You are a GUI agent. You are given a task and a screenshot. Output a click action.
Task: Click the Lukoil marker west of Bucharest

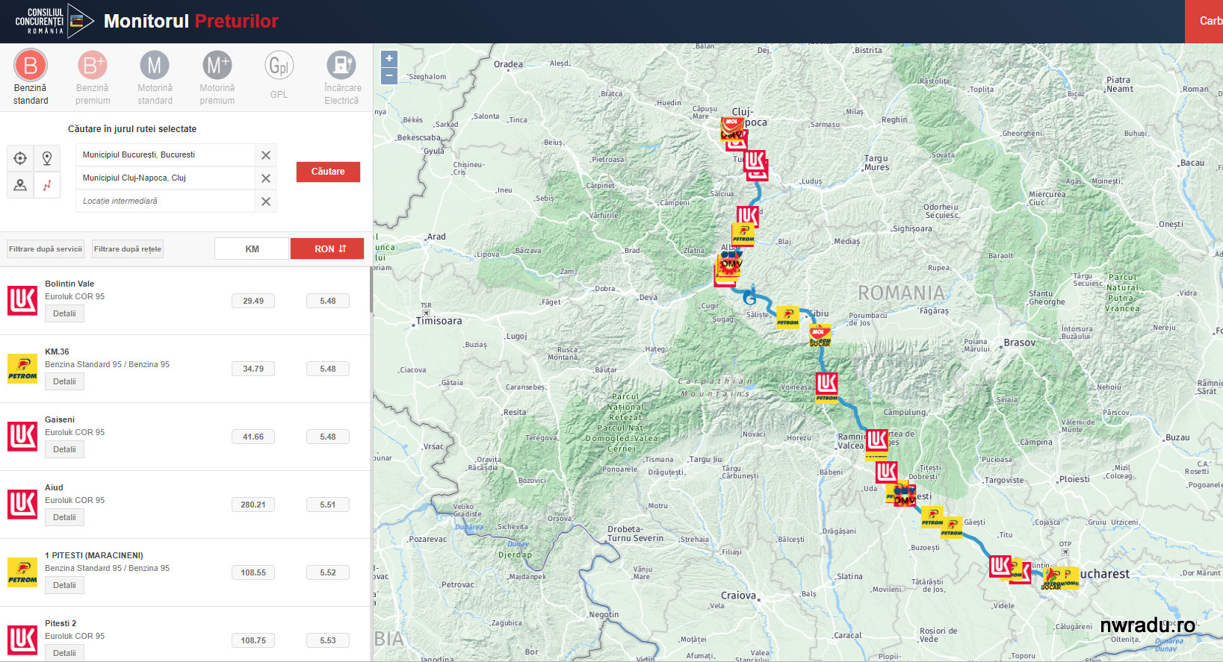tap(1000, 566)
